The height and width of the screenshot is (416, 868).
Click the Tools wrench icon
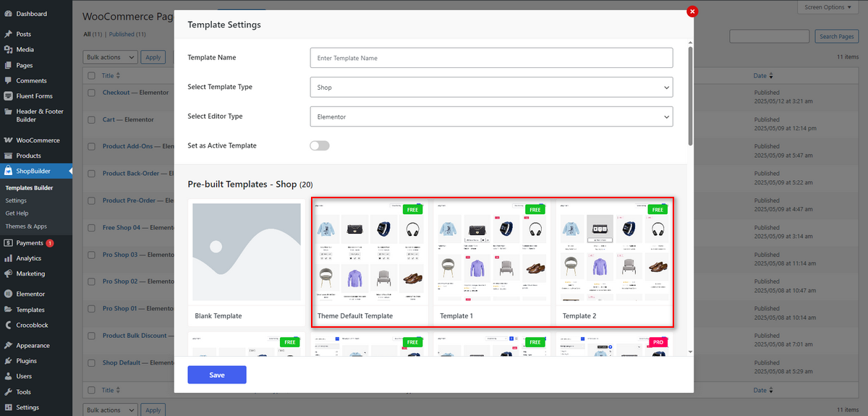click(8, 392)
